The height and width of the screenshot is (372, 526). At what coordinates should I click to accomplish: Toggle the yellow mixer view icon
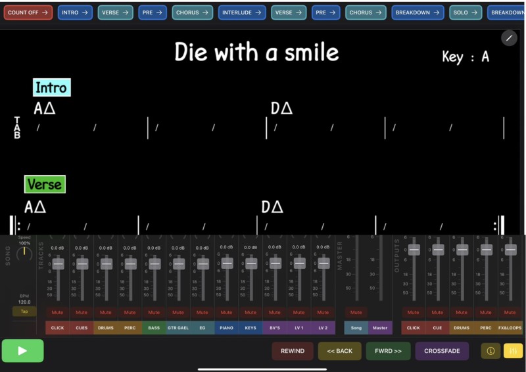click(513, 351)
